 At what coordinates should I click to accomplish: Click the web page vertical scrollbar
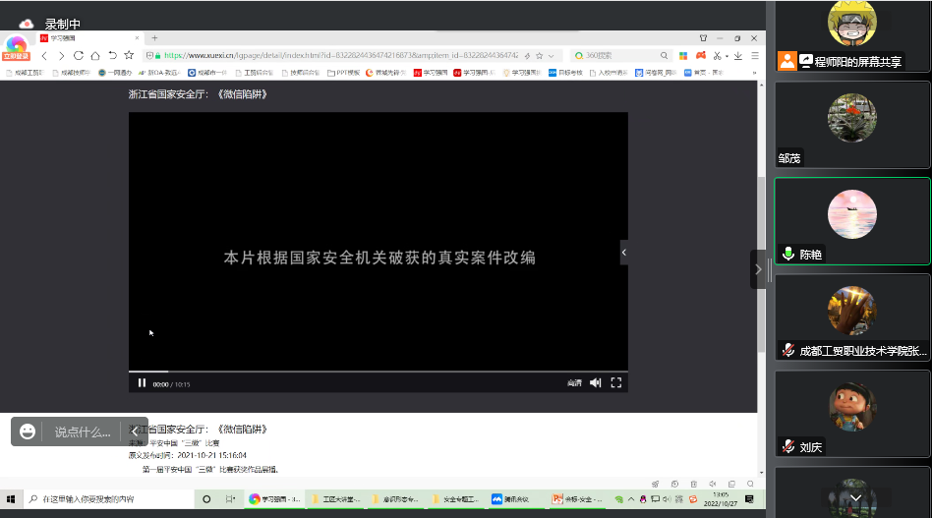(761, 264)
